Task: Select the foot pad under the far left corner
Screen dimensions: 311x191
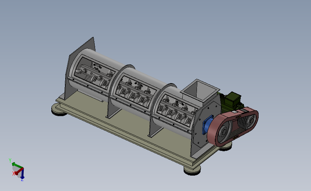Action: click(x=58, y=110)
